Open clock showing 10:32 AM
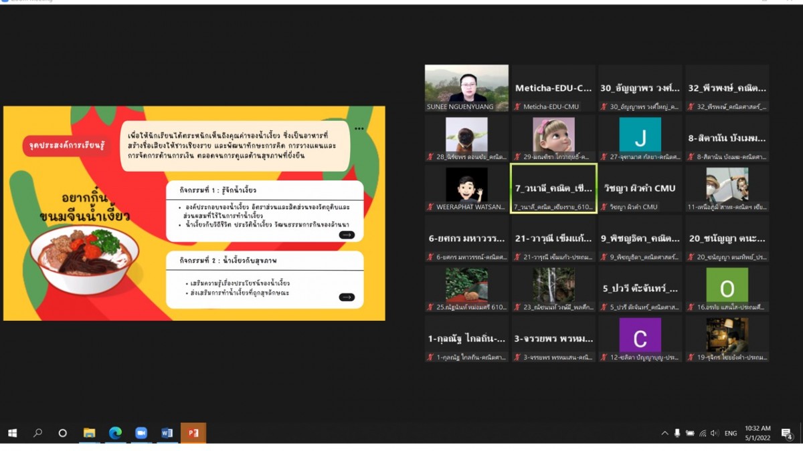 click(x=757, y=432)
